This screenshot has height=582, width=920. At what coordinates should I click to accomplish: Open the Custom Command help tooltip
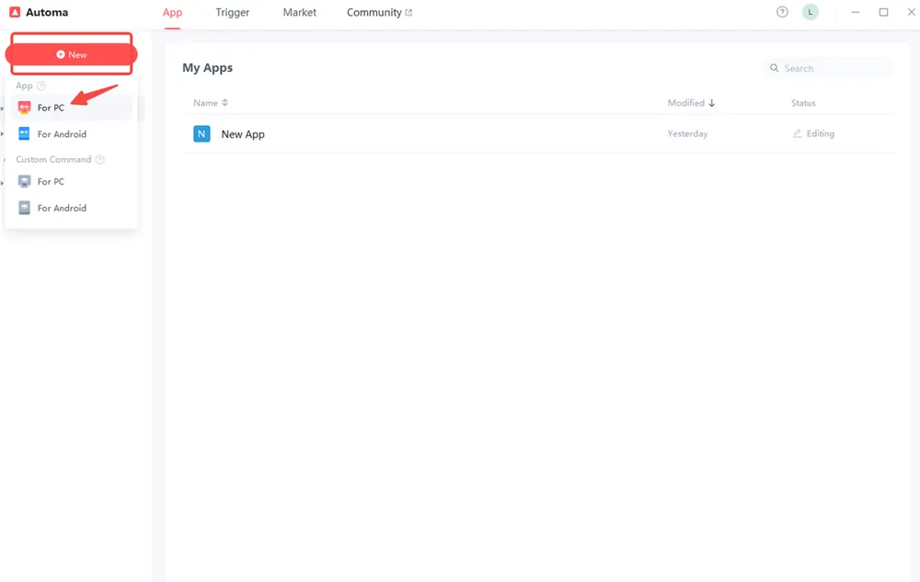[x=99, y=159]
